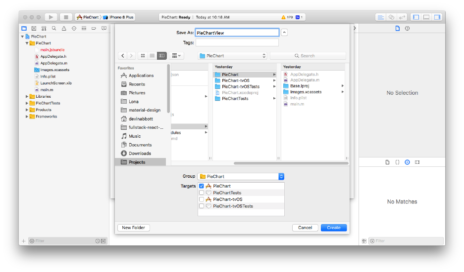
Task: Show the Quick Help inspector icon
Action: [407, 28]
